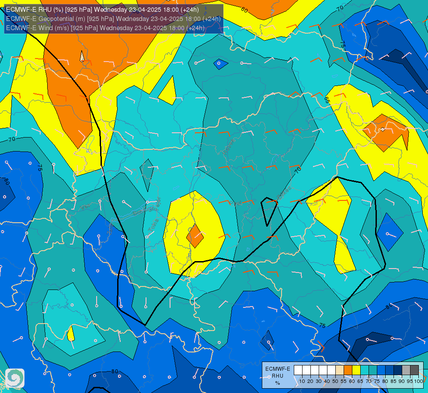
Task: Click the legend tick label '10'
Action: pos(302,381)
